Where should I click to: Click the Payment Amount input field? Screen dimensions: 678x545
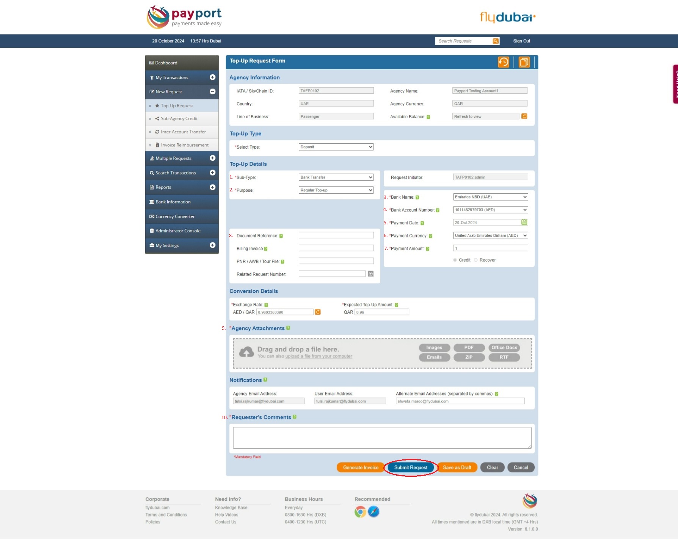point(490,248)
